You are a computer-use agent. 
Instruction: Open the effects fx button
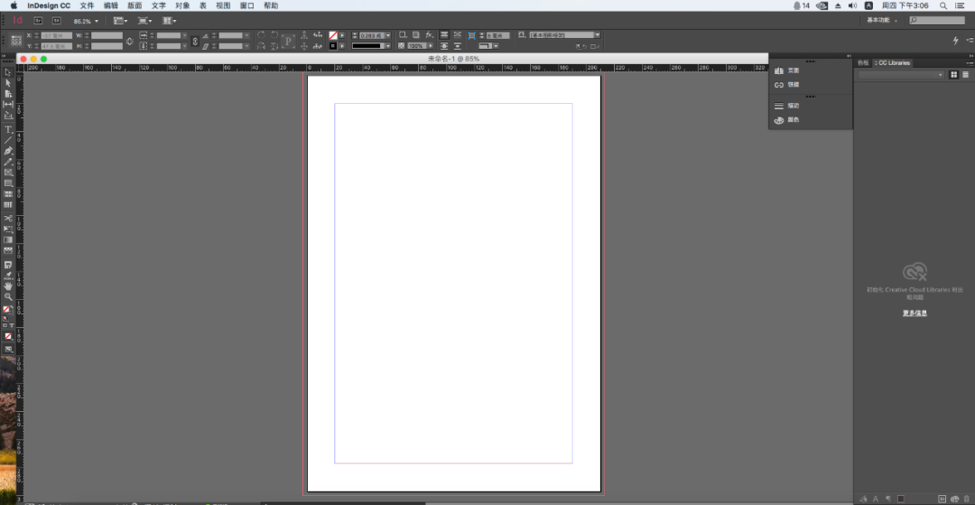point(429,35)
